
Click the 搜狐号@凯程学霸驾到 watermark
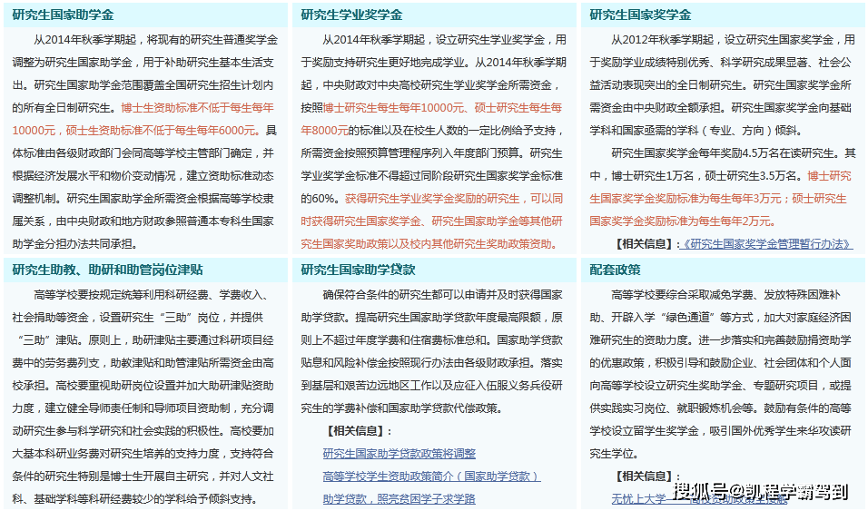point(760,492)
